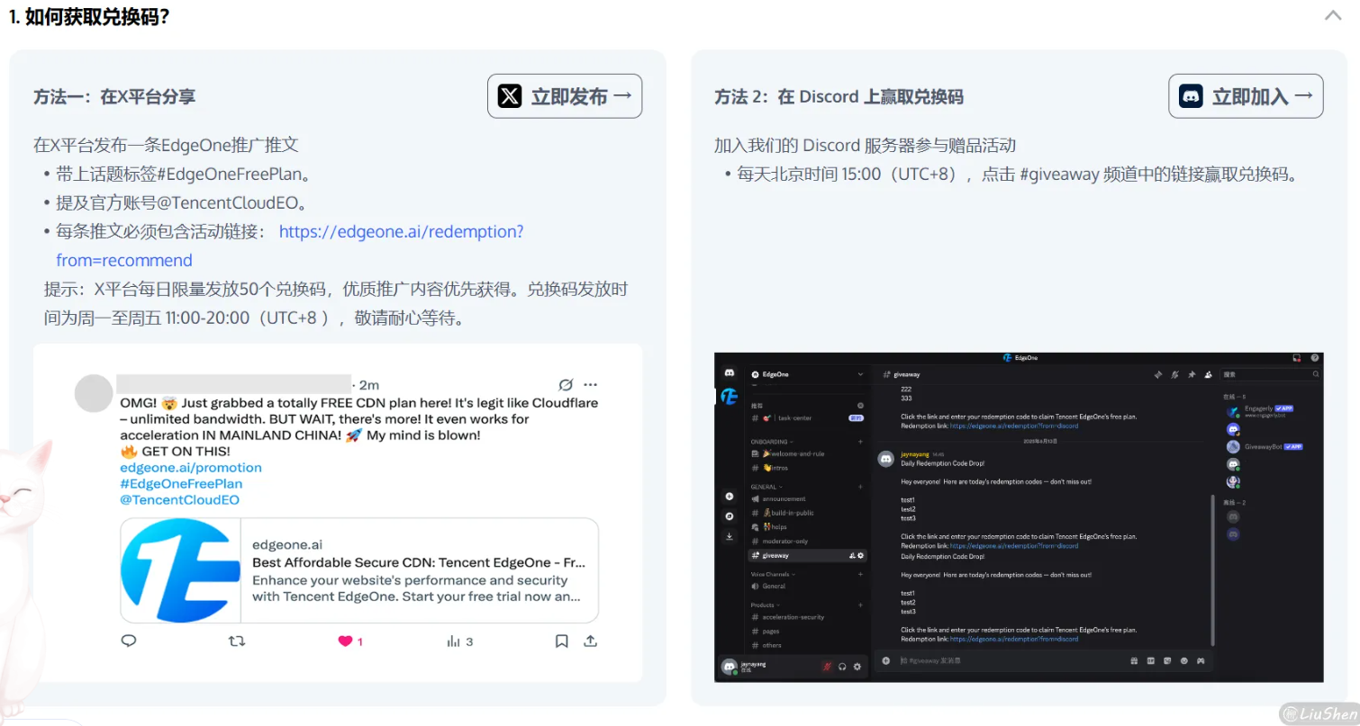1360x726 pixels.
Task: Select the announcement channel in Discord screenshot
Action: click(x=784, y=498)
